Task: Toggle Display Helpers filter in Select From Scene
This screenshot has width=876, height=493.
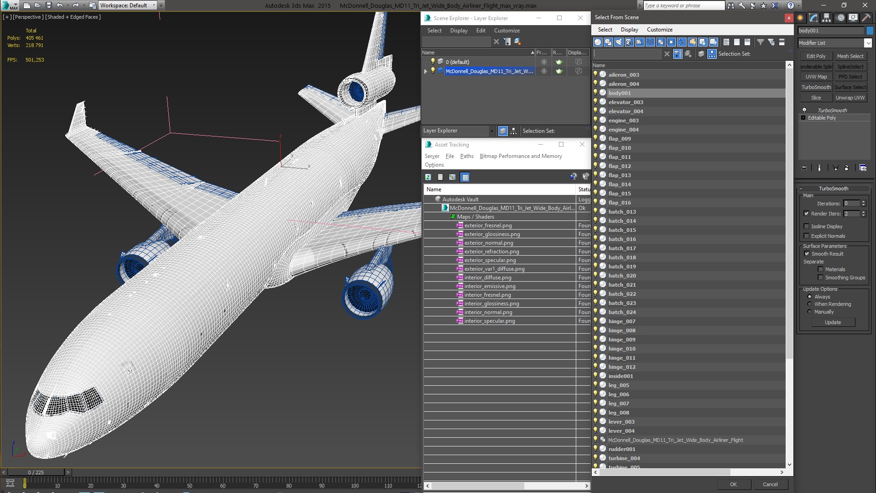Action: pyautogui.click(x=640, y=42)
